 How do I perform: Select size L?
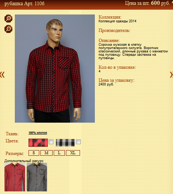coord(59,153)
